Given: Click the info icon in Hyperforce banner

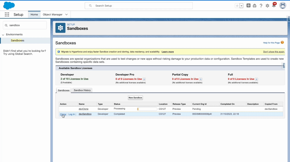Looking at the screenshot, I should (59, 52).
